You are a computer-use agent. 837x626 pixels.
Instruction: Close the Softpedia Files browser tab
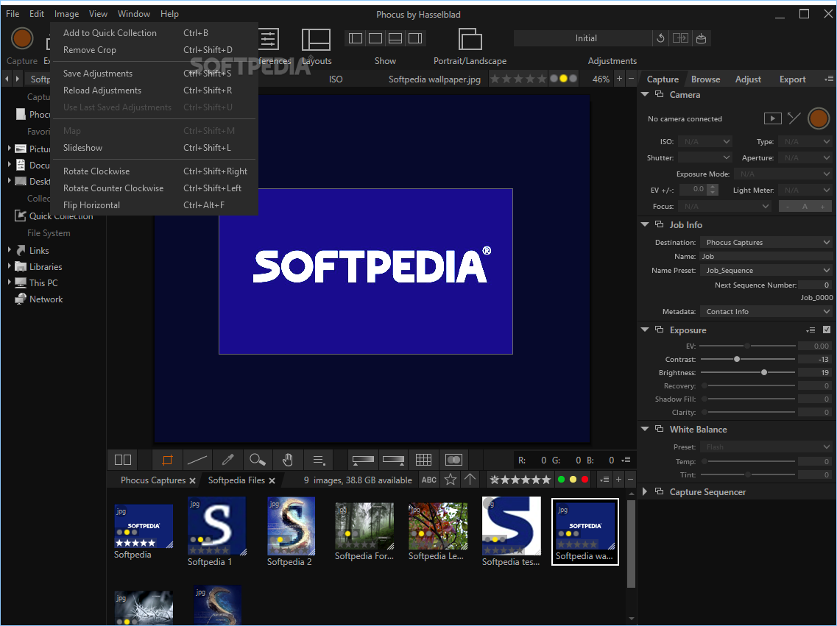(272, 480)
